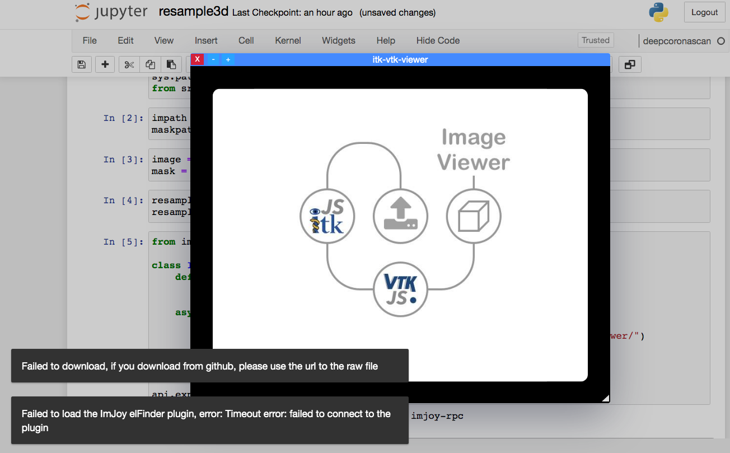Select the In [5] code cell
730x453 pixels.
429,318
